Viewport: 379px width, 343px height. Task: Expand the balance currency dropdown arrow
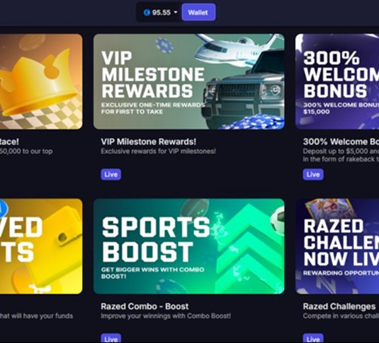[x=176, y=12]
